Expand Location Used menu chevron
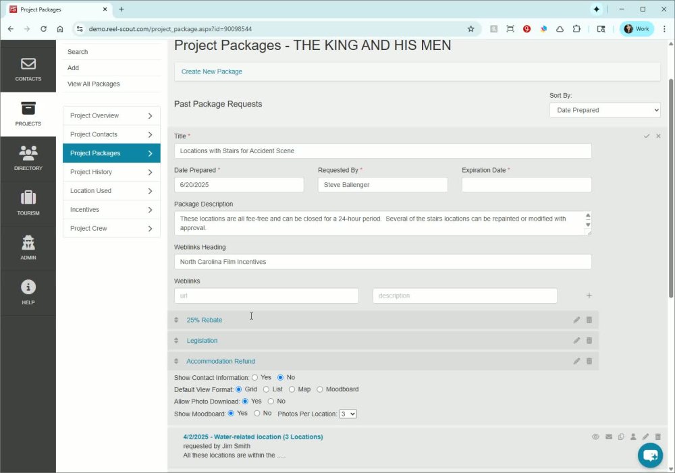 click(x=150, y=191)
